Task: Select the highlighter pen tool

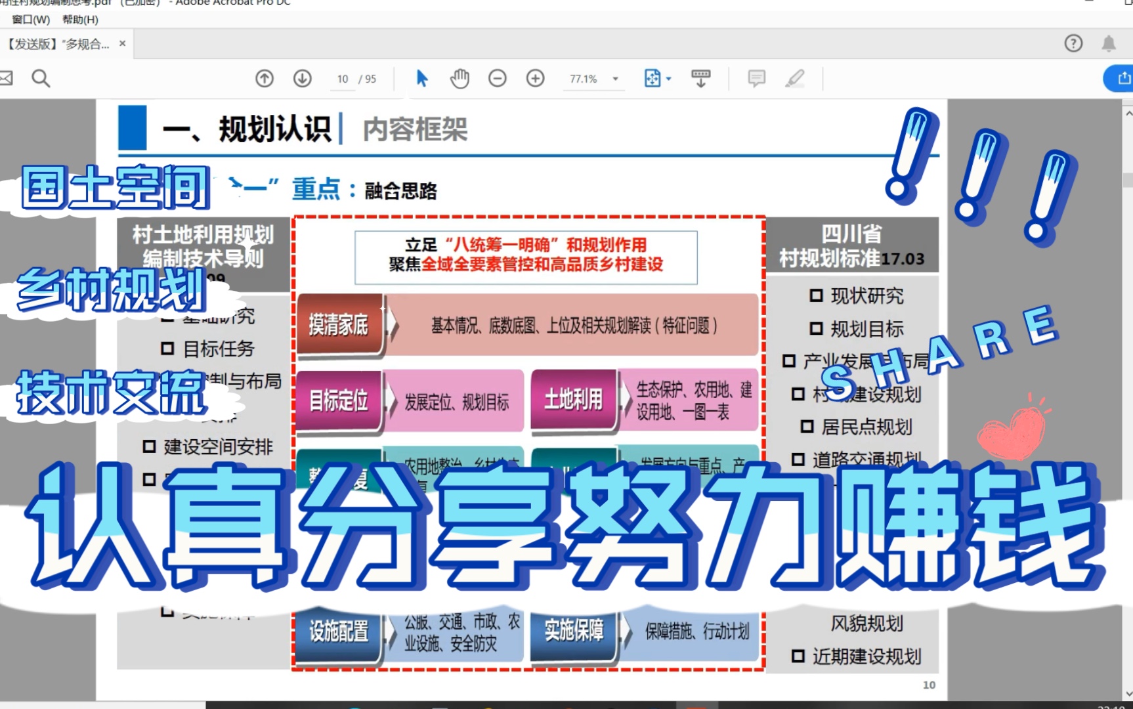Action: click(795, 79)
